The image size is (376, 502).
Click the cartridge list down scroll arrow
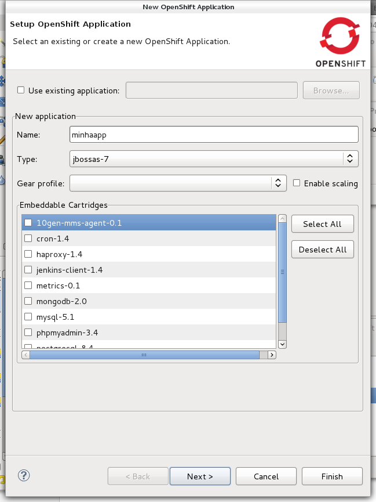pyautogui.click(x=282, y=344)
